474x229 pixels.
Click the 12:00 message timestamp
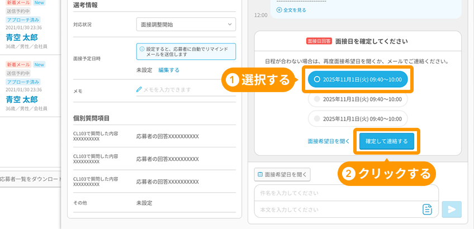[261, 15]
